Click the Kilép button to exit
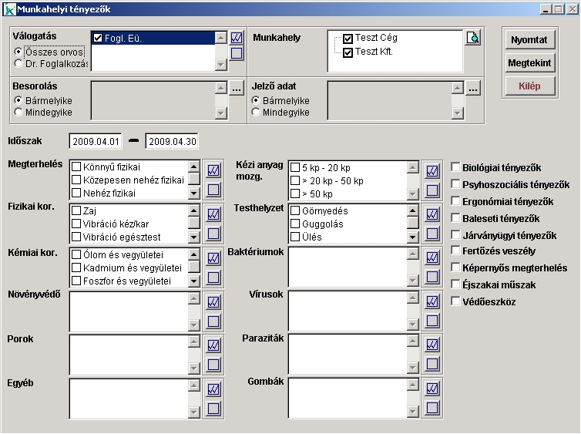The height and width of the screenshot is (434, 581). [x=529, y=86]
